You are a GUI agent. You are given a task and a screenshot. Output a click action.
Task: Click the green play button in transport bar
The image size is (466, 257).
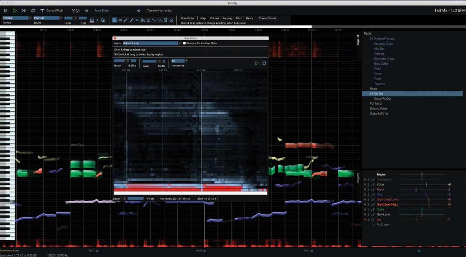(15, 10)
